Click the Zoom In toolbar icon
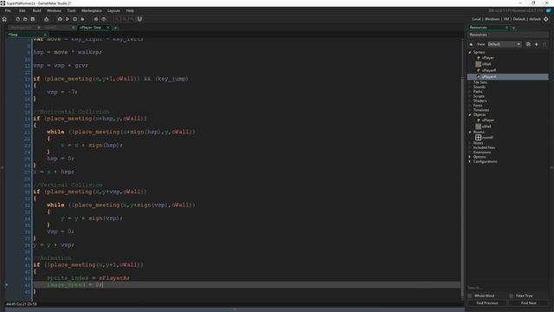 (x=118, y=19)
